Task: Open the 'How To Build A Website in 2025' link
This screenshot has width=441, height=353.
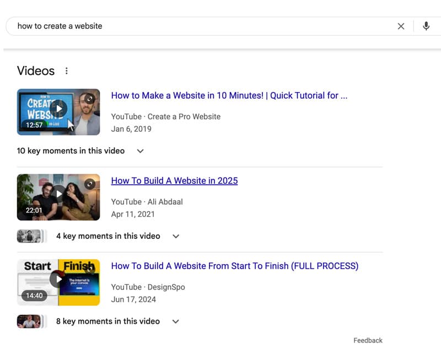Action: 174,181
